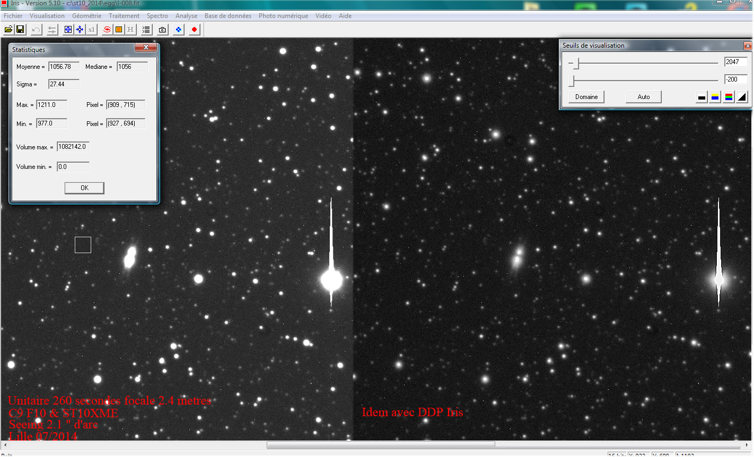Open the Visualisation menu
Screen dimensions: 754x457
(47, 16)
